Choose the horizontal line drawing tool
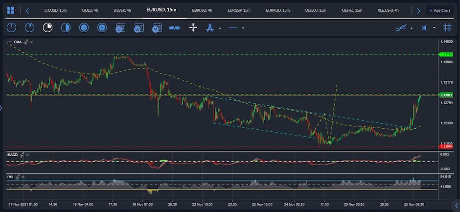Screen dimensions: 460x212 point(232,28)
